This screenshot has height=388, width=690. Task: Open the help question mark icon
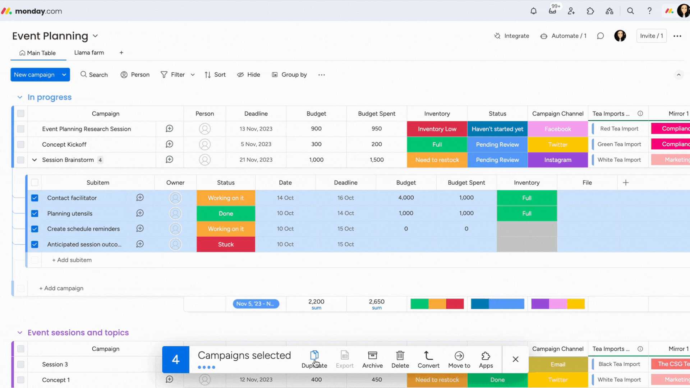click(x=649, y=11)
